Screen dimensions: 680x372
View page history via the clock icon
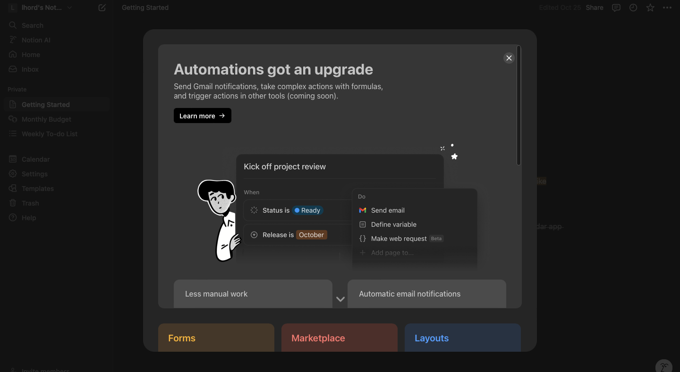click(633, 8)
